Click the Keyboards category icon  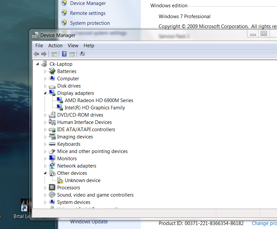pos(52,144)
